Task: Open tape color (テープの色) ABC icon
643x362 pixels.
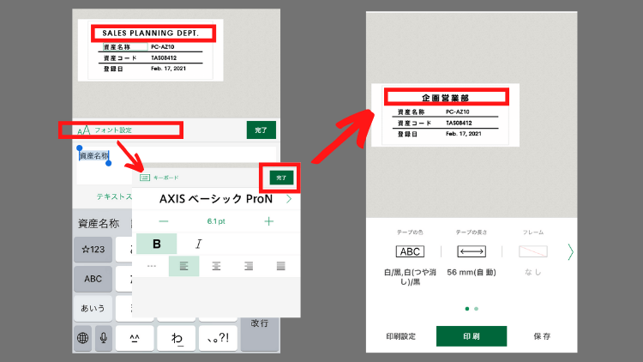Action: click(410, 251)
